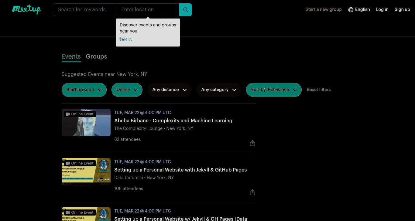Click the globe language icon
415x221 pixels.
click(x=351, y=10)
